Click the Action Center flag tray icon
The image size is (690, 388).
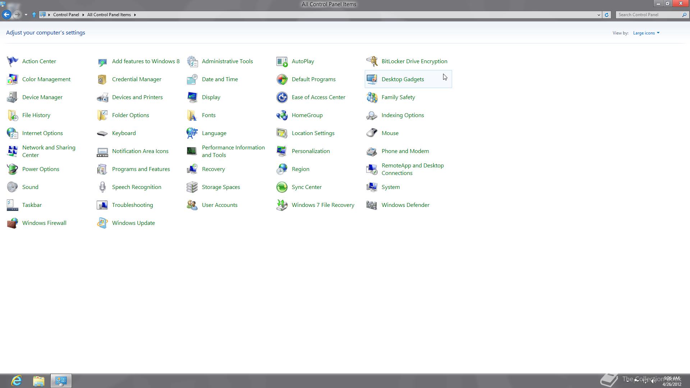point(636,381)
